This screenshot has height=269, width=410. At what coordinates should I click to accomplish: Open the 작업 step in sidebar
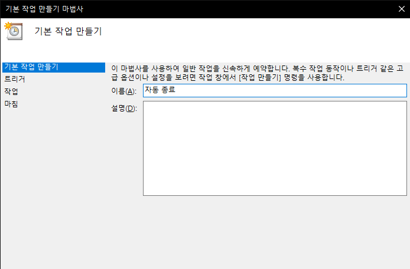(x=11, y=91)
